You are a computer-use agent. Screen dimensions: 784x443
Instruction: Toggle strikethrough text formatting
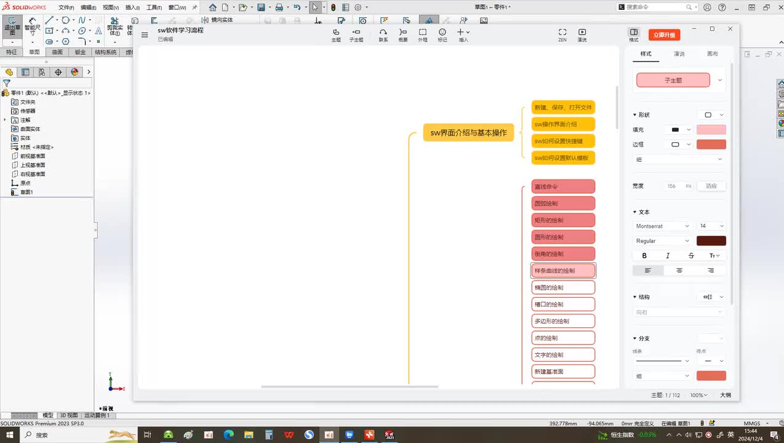[x=691, y=255]
